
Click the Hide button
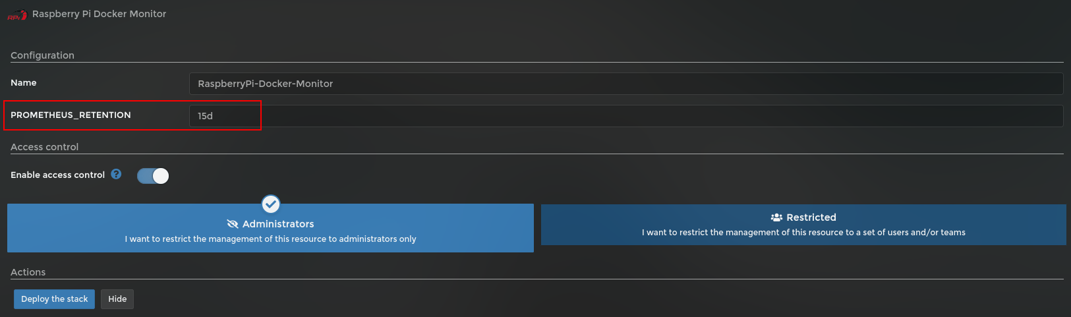tap(117, 299)
